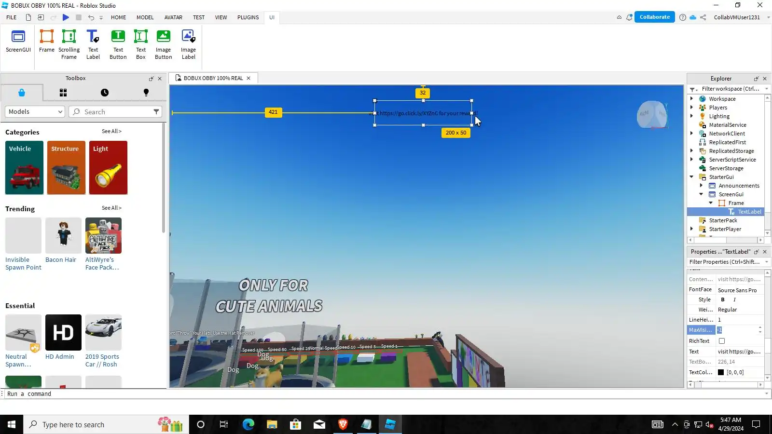Open the FILE menu
Image resolution: width=772 pixels, height=434 pixels.
click(12, 17)
